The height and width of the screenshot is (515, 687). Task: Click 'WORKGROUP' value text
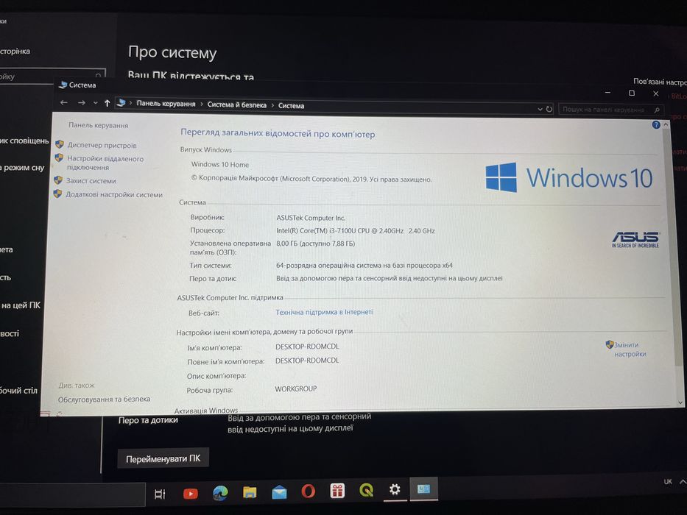point(296,388)
